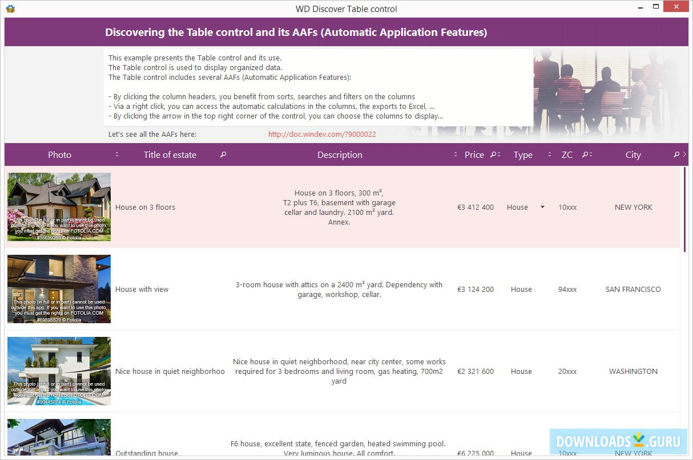Select photo of House with view
Image resolution: width=693 pixels, height=460 pixels.
coord(59,289)
